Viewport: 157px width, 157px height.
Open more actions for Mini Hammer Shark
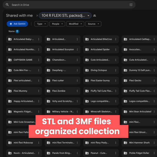click(154, 143)
